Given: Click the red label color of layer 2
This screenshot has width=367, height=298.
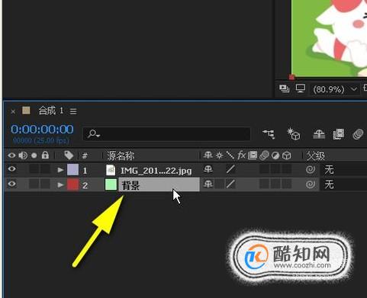Looking at the screenshot, I should 72,184.
